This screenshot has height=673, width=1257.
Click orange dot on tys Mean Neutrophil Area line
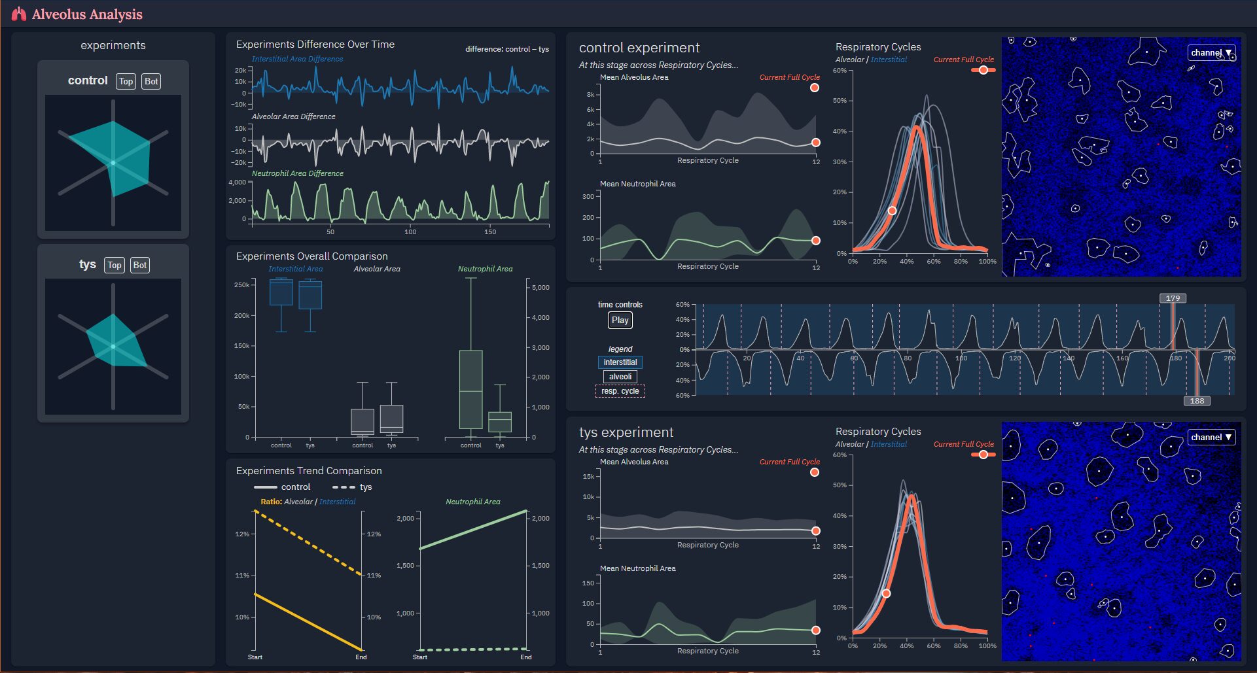815,630
